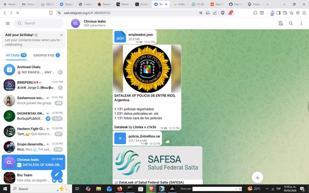Click the Search chats field
The width and height of the screenshot is (309, 193).
pos(39,23)
